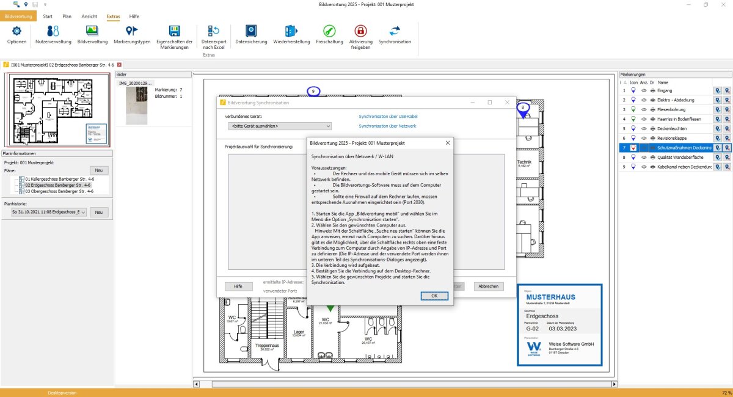
Task: Click the blue marker icon of Eingang row
Action: click(633, 90)
